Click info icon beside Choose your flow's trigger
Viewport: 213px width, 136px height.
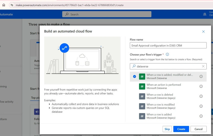167,54
